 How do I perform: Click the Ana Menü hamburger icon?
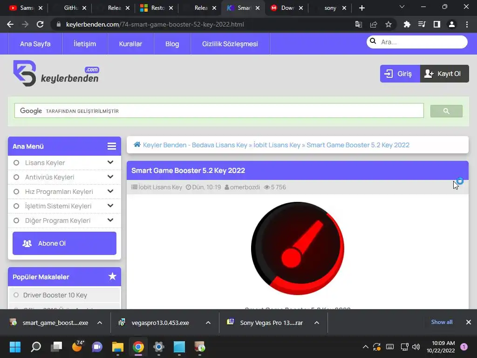[x=112, y=146]
